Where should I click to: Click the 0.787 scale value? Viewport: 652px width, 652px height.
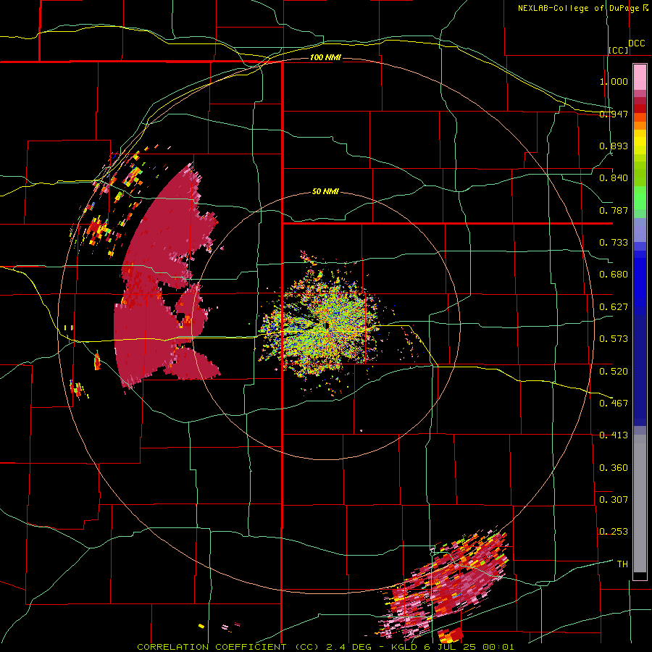click(614, 210)
